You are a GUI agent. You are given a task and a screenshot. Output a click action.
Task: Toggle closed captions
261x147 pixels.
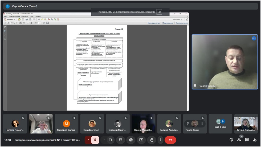(x=121, y=140)
